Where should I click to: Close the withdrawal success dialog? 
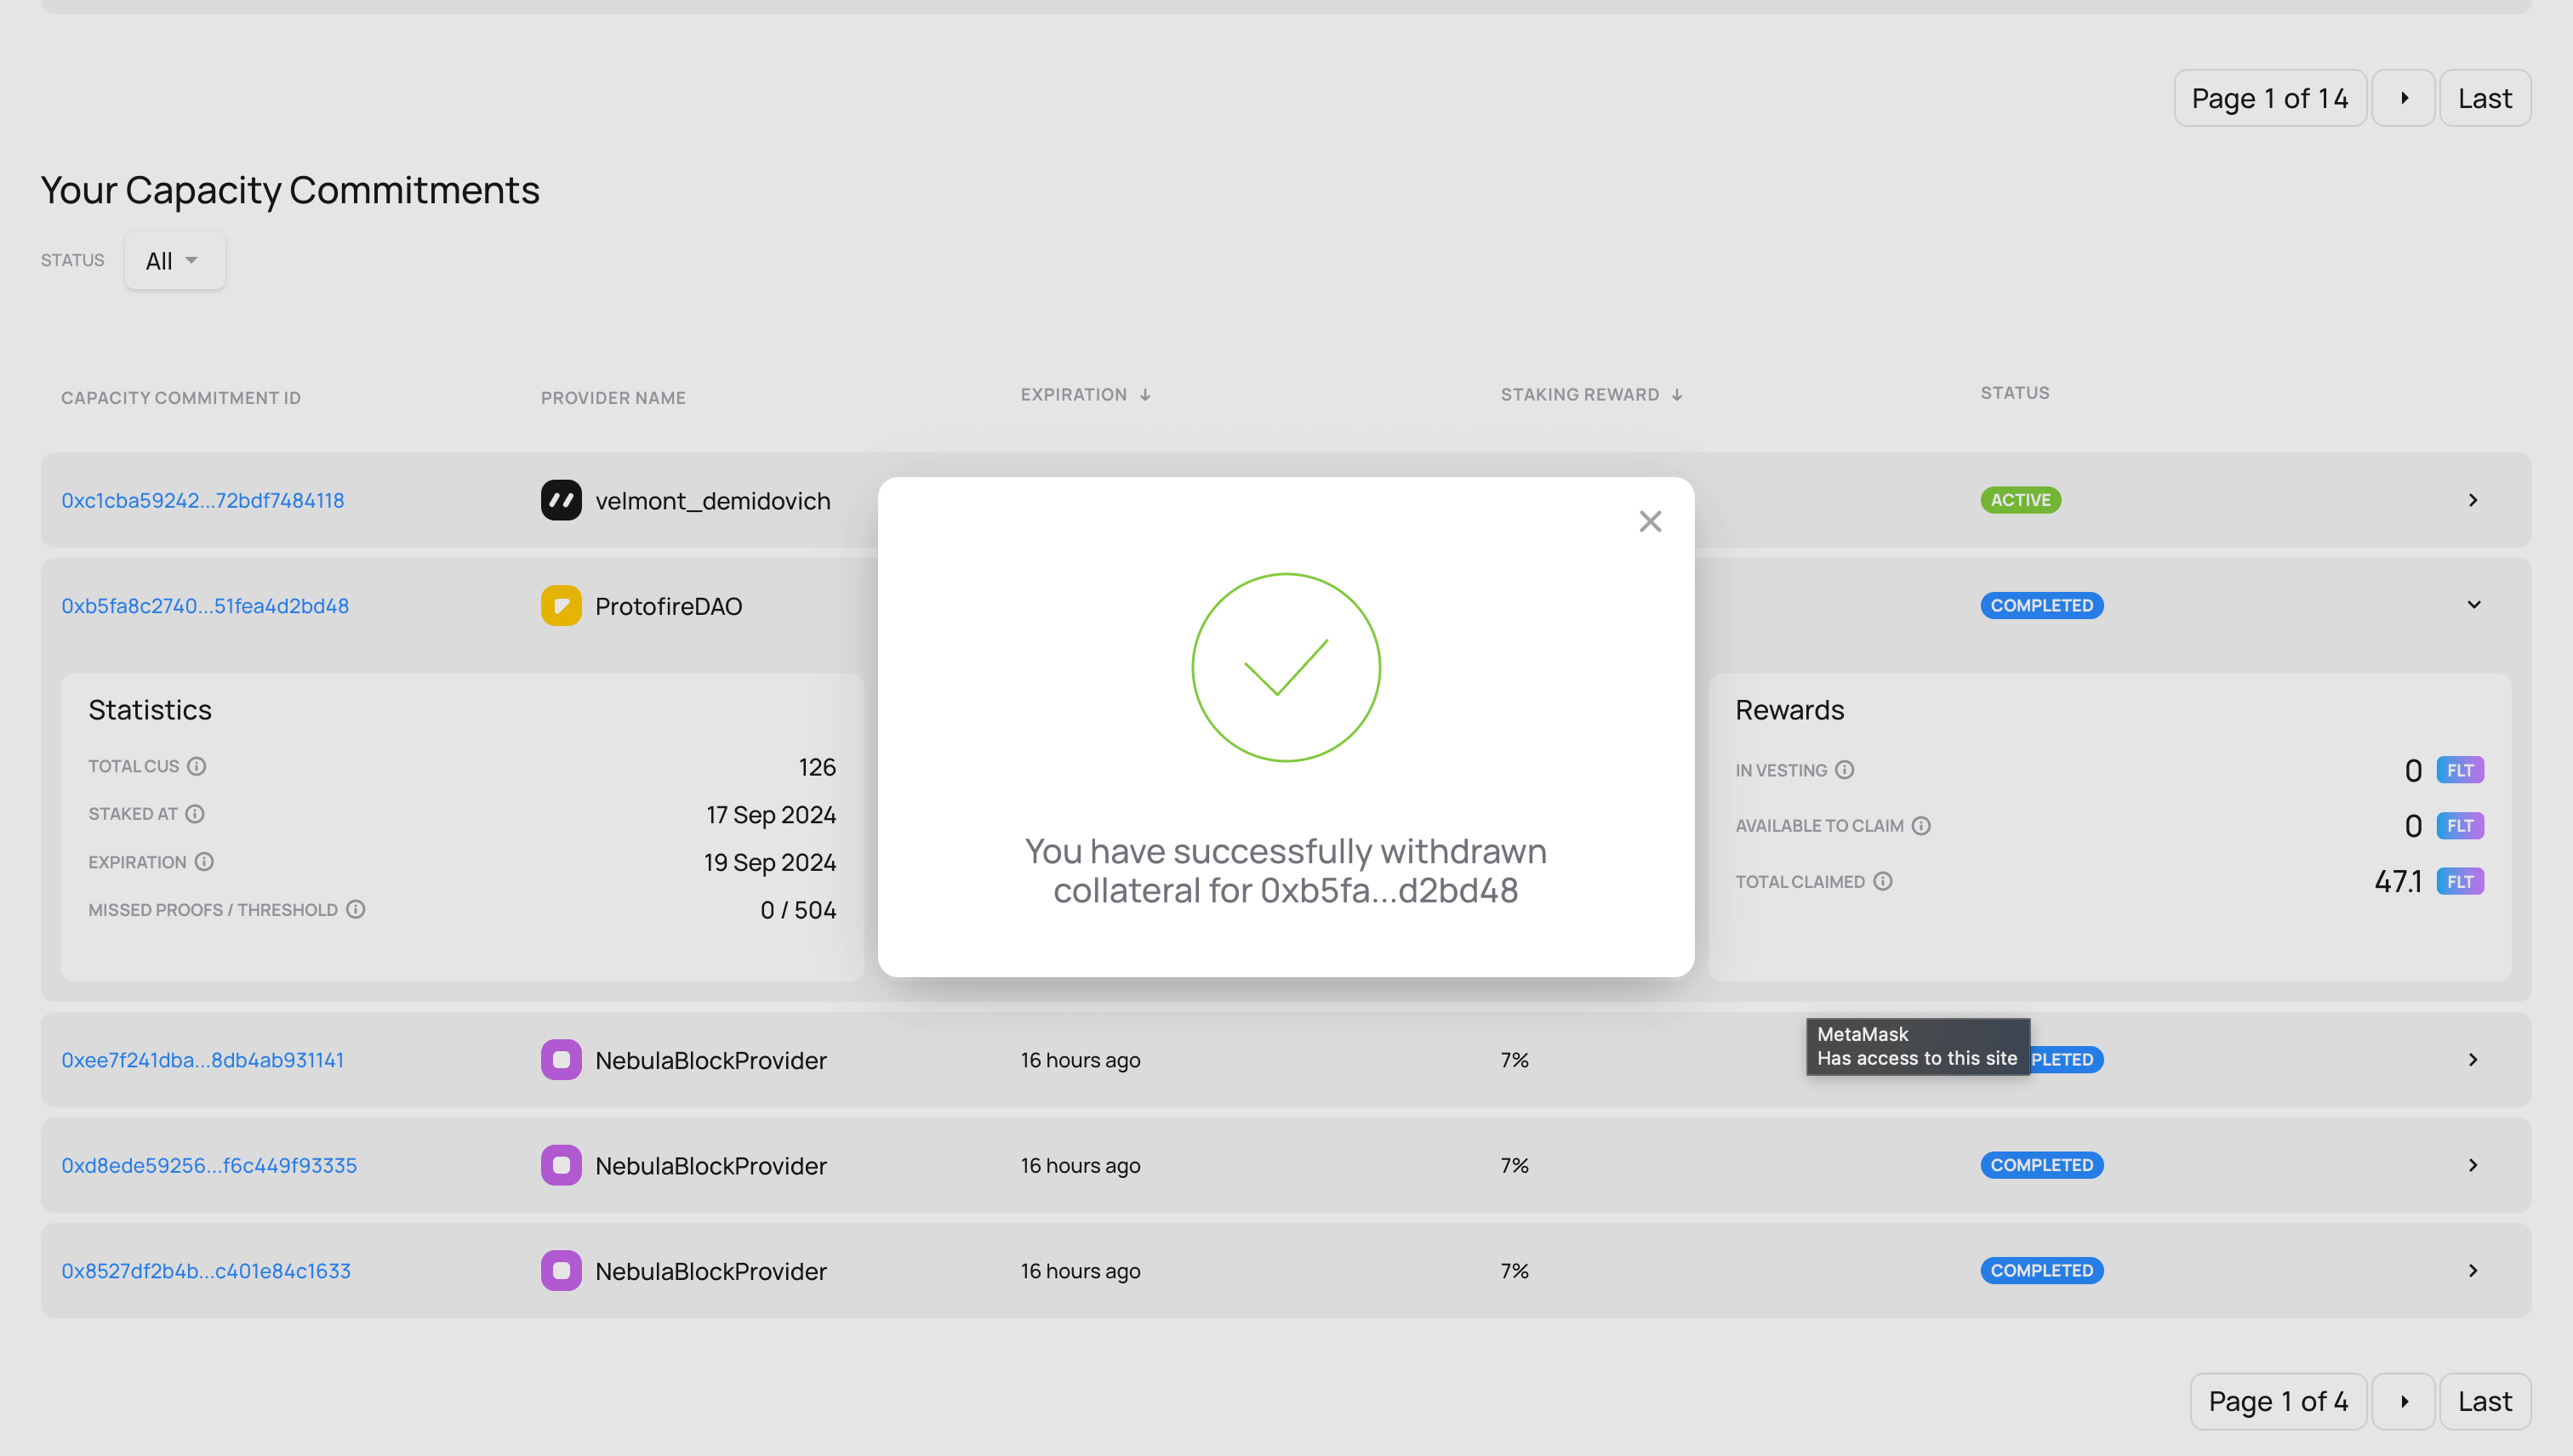(x=1649, y=521)
